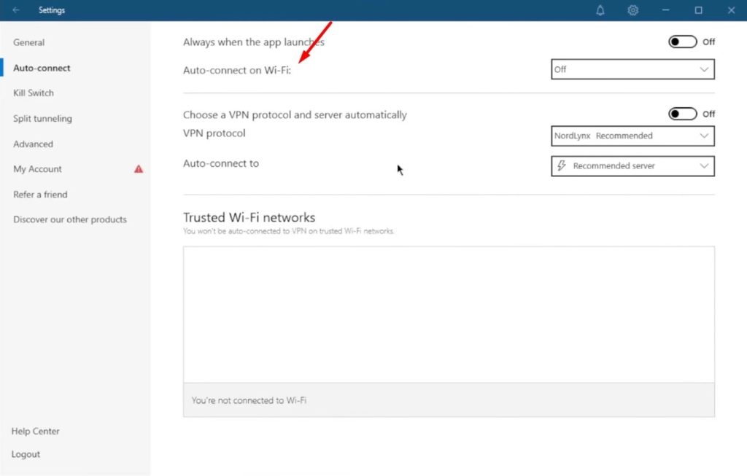Open the Refer a friend page
The image size is (747, 476).
[x=40, y=194]
